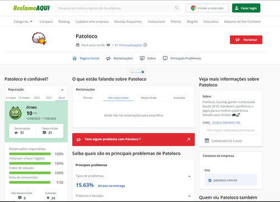Open the Categorias dropdown menu

coord(23,22)
